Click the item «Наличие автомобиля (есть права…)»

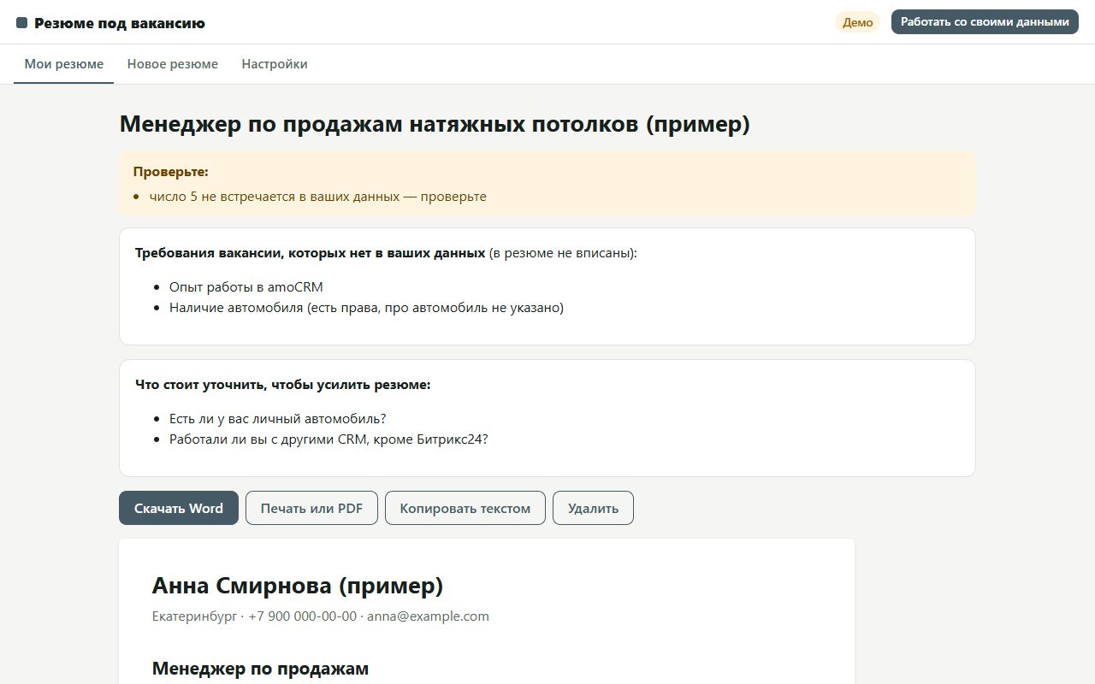point(366,308)
